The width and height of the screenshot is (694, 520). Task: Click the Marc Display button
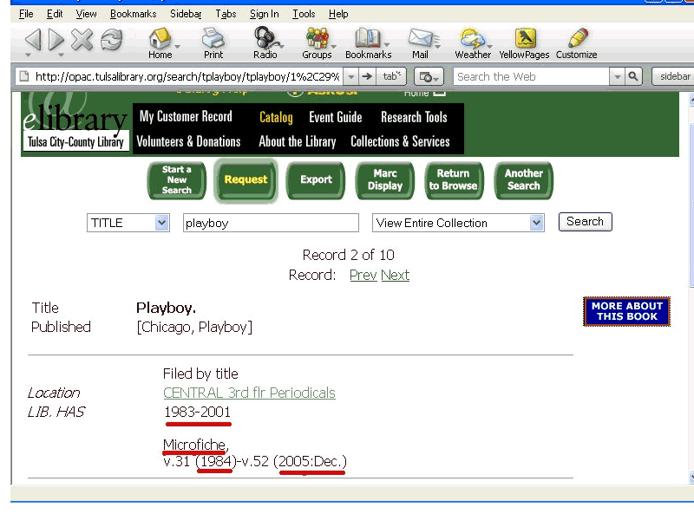point(385,180)
